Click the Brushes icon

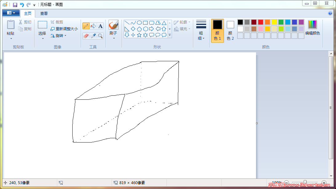point(113,25)
